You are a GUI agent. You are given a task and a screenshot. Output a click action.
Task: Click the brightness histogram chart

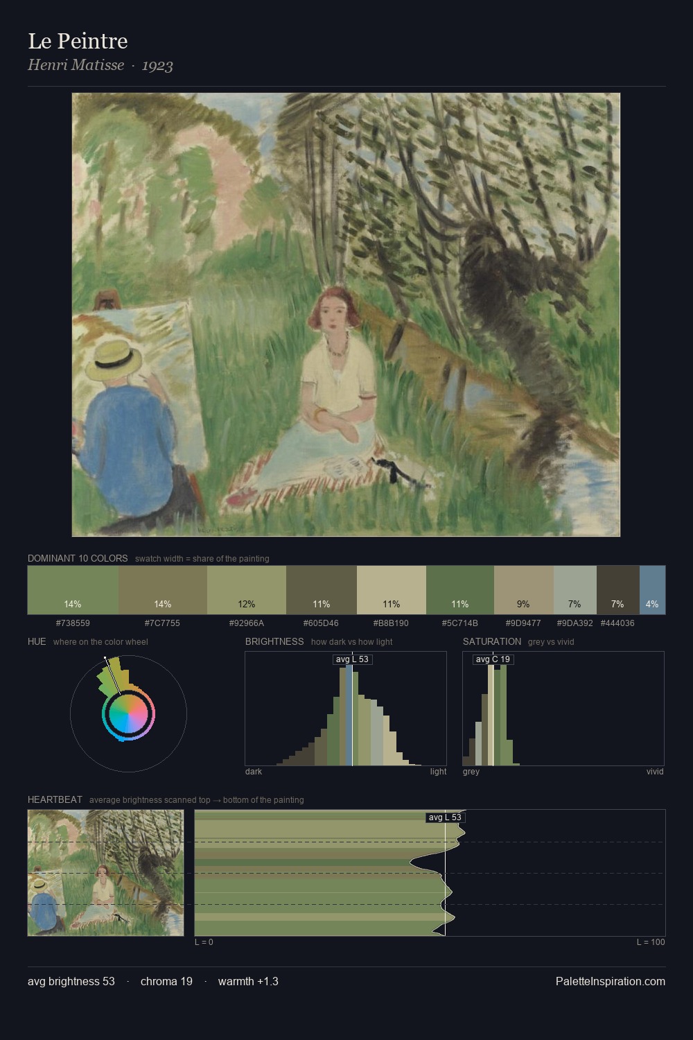[346, 709]
